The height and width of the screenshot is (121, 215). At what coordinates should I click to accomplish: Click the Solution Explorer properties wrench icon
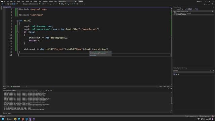(195, 9)
